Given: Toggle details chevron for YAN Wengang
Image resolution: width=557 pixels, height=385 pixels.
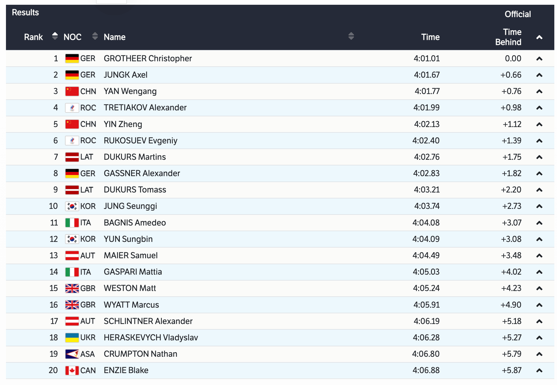Looking at the screenshot, I should coord(539,92).
